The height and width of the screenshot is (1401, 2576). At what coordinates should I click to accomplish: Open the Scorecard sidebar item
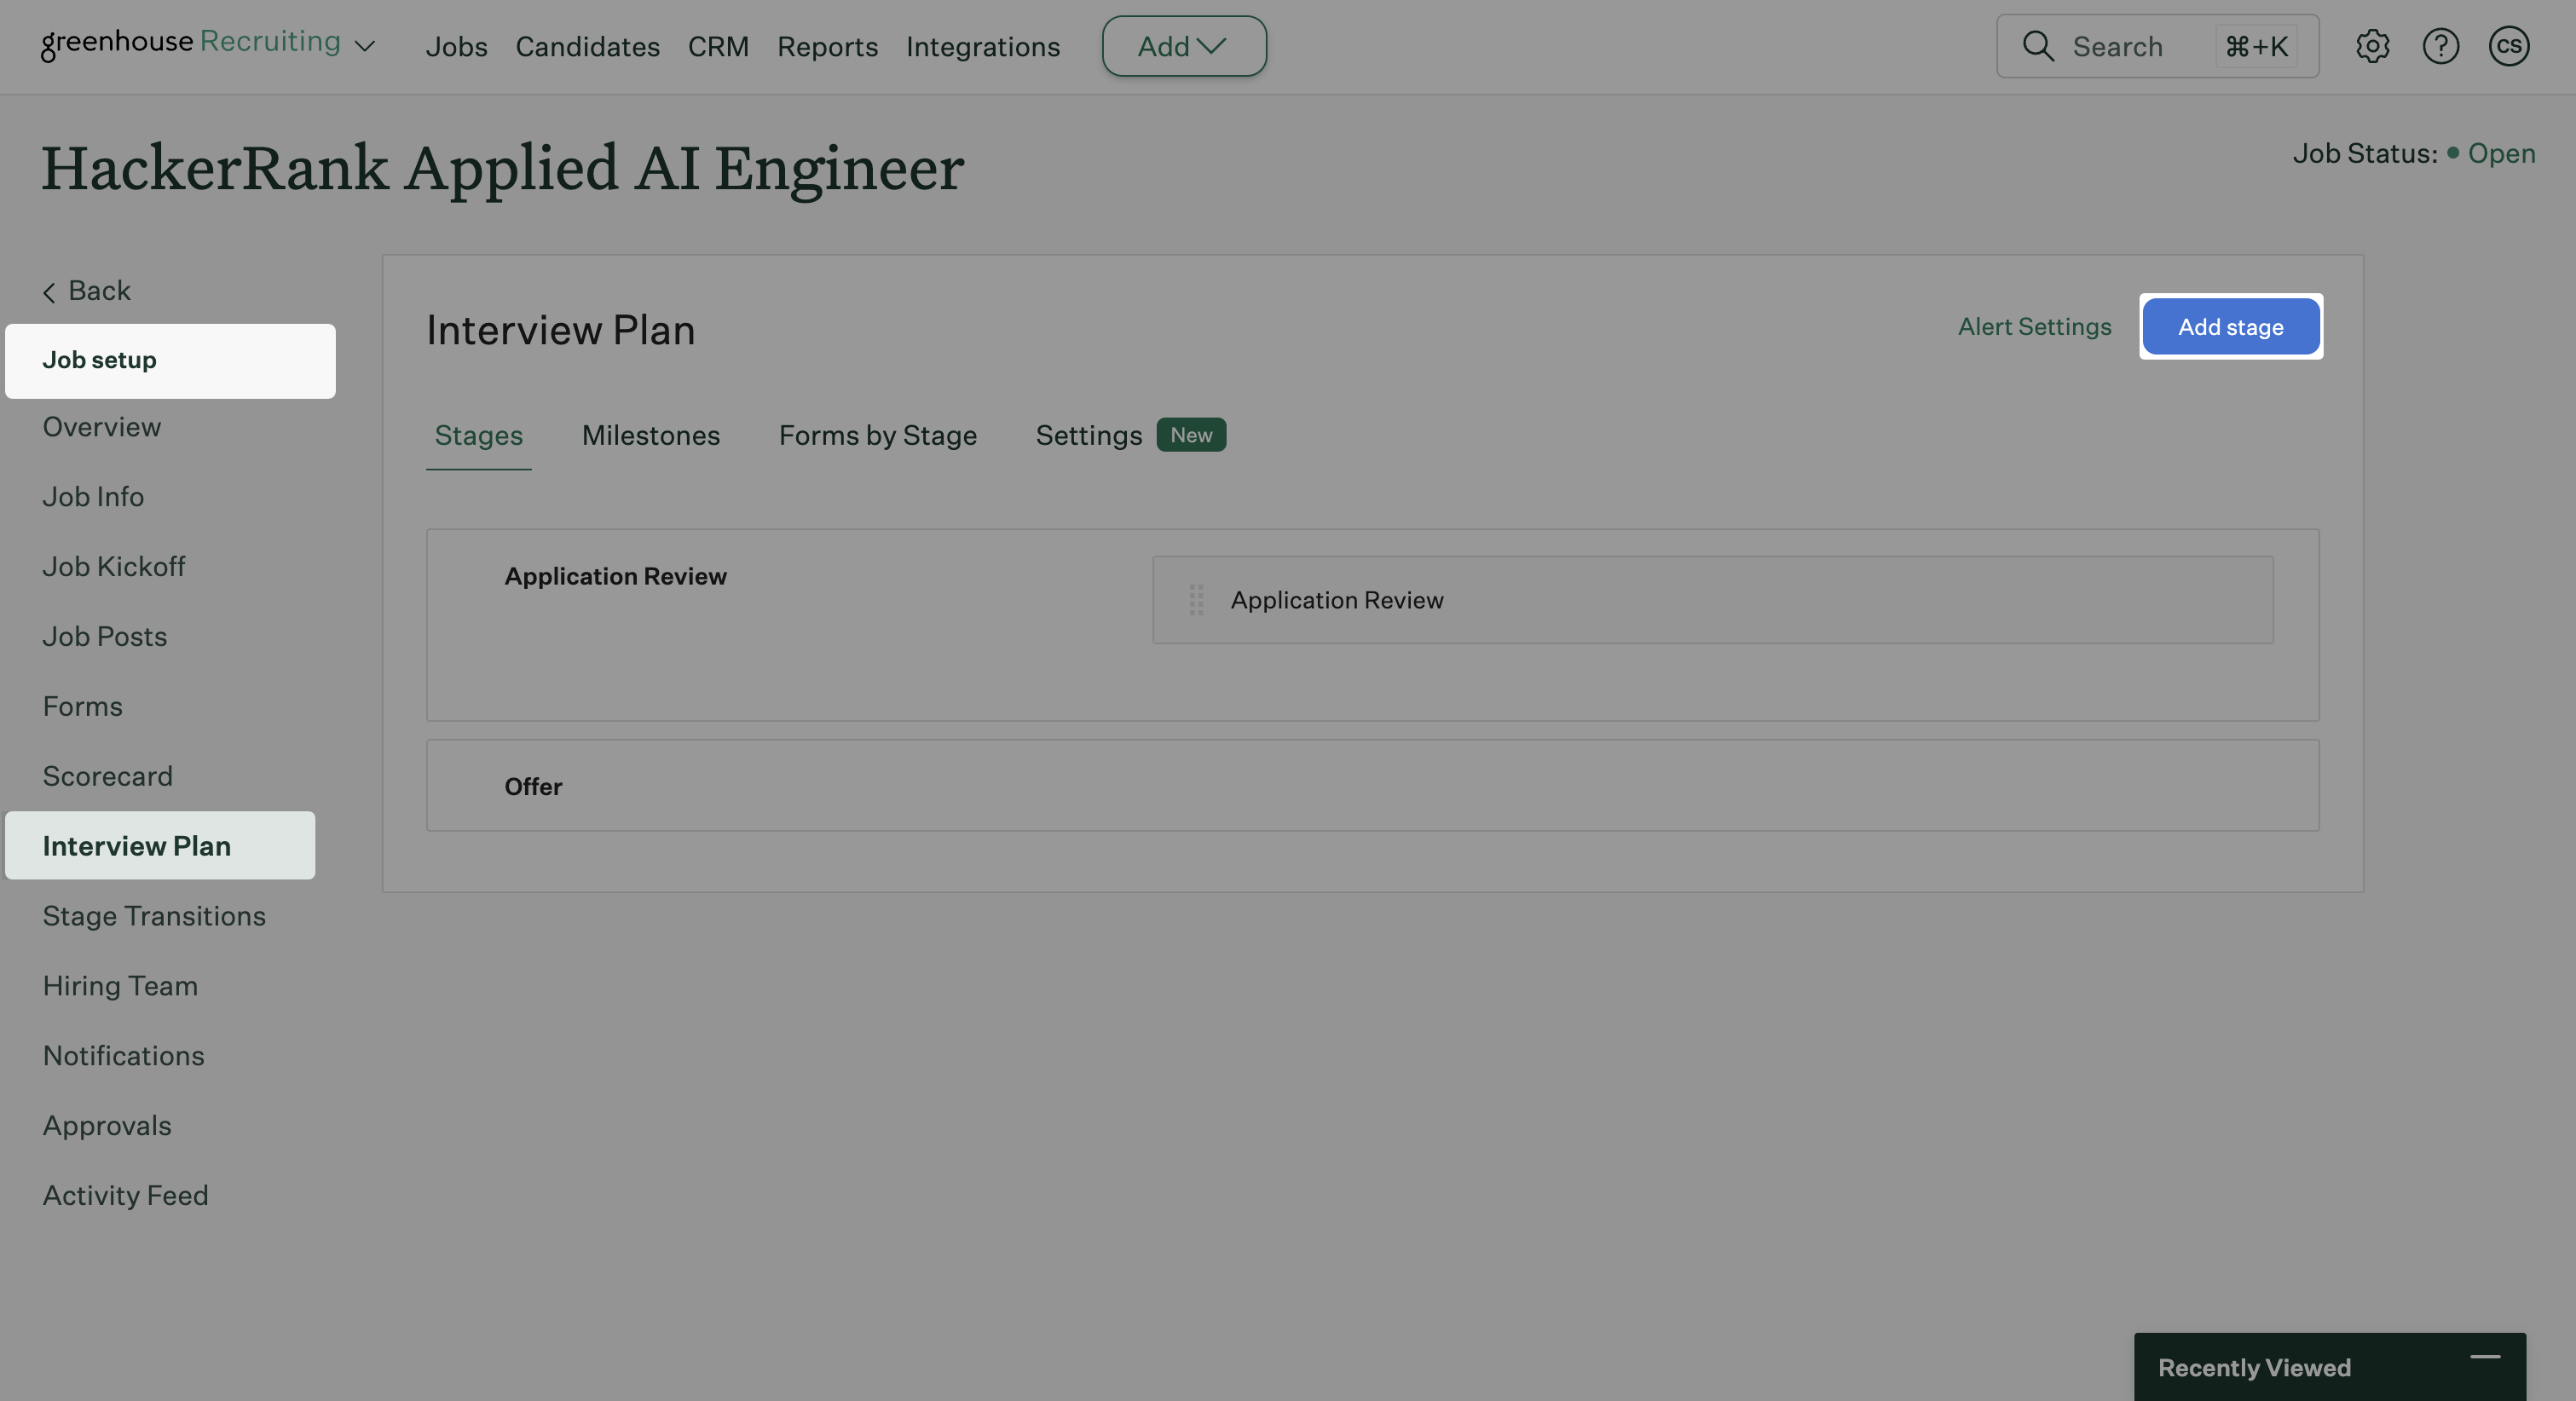(107, 776)
